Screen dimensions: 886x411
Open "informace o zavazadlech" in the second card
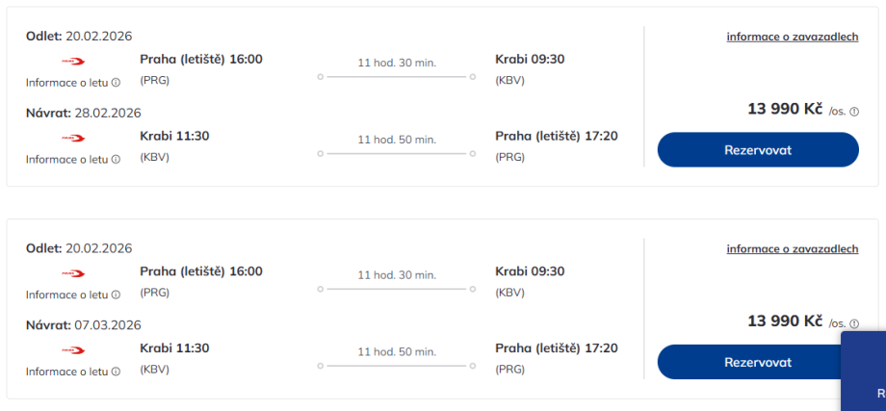click(x=792, y=249)
